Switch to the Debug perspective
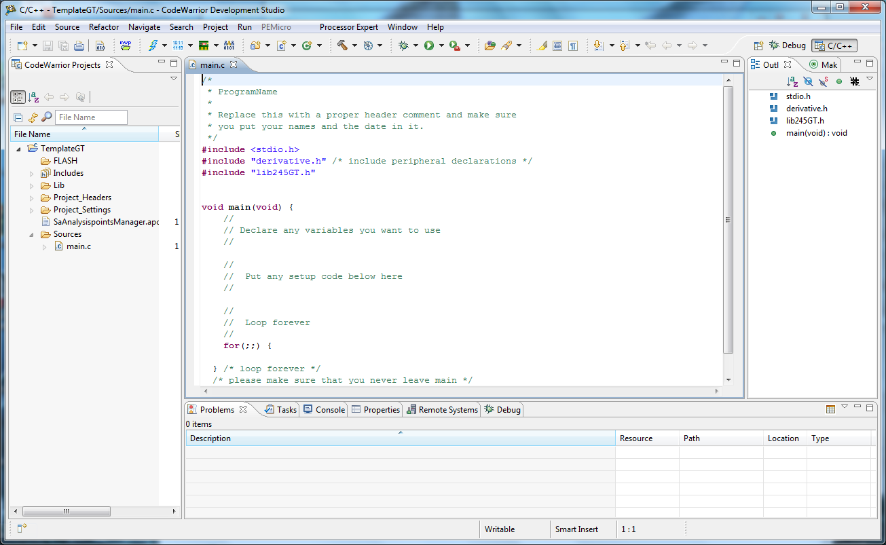The width and height of the screenshot is (886, 545). [x=788, y=45]
